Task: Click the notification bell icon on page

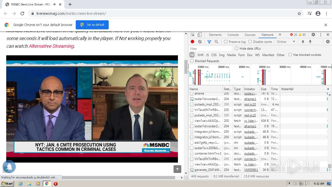Action: pyautogui.click(x=9, y=167)
